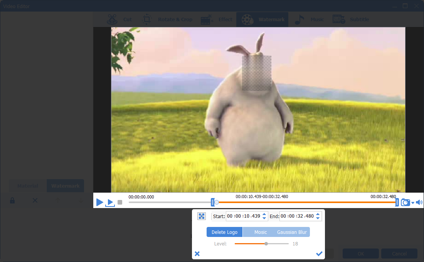Screen dimensions: 424x262
Task: Click the Level slider handle
Action: (266, 244)
